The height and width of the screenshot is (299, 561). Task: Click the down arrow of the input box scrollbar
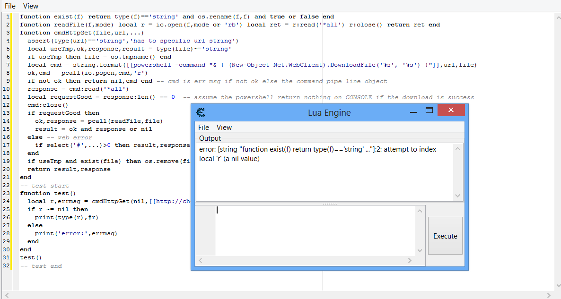pos(420,251)
